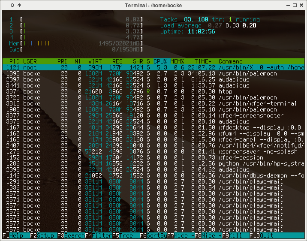This screenshot has height=241, width=307.
Task: Click the up-arrow shade icon in title bar
Action: tap(19, 5)
